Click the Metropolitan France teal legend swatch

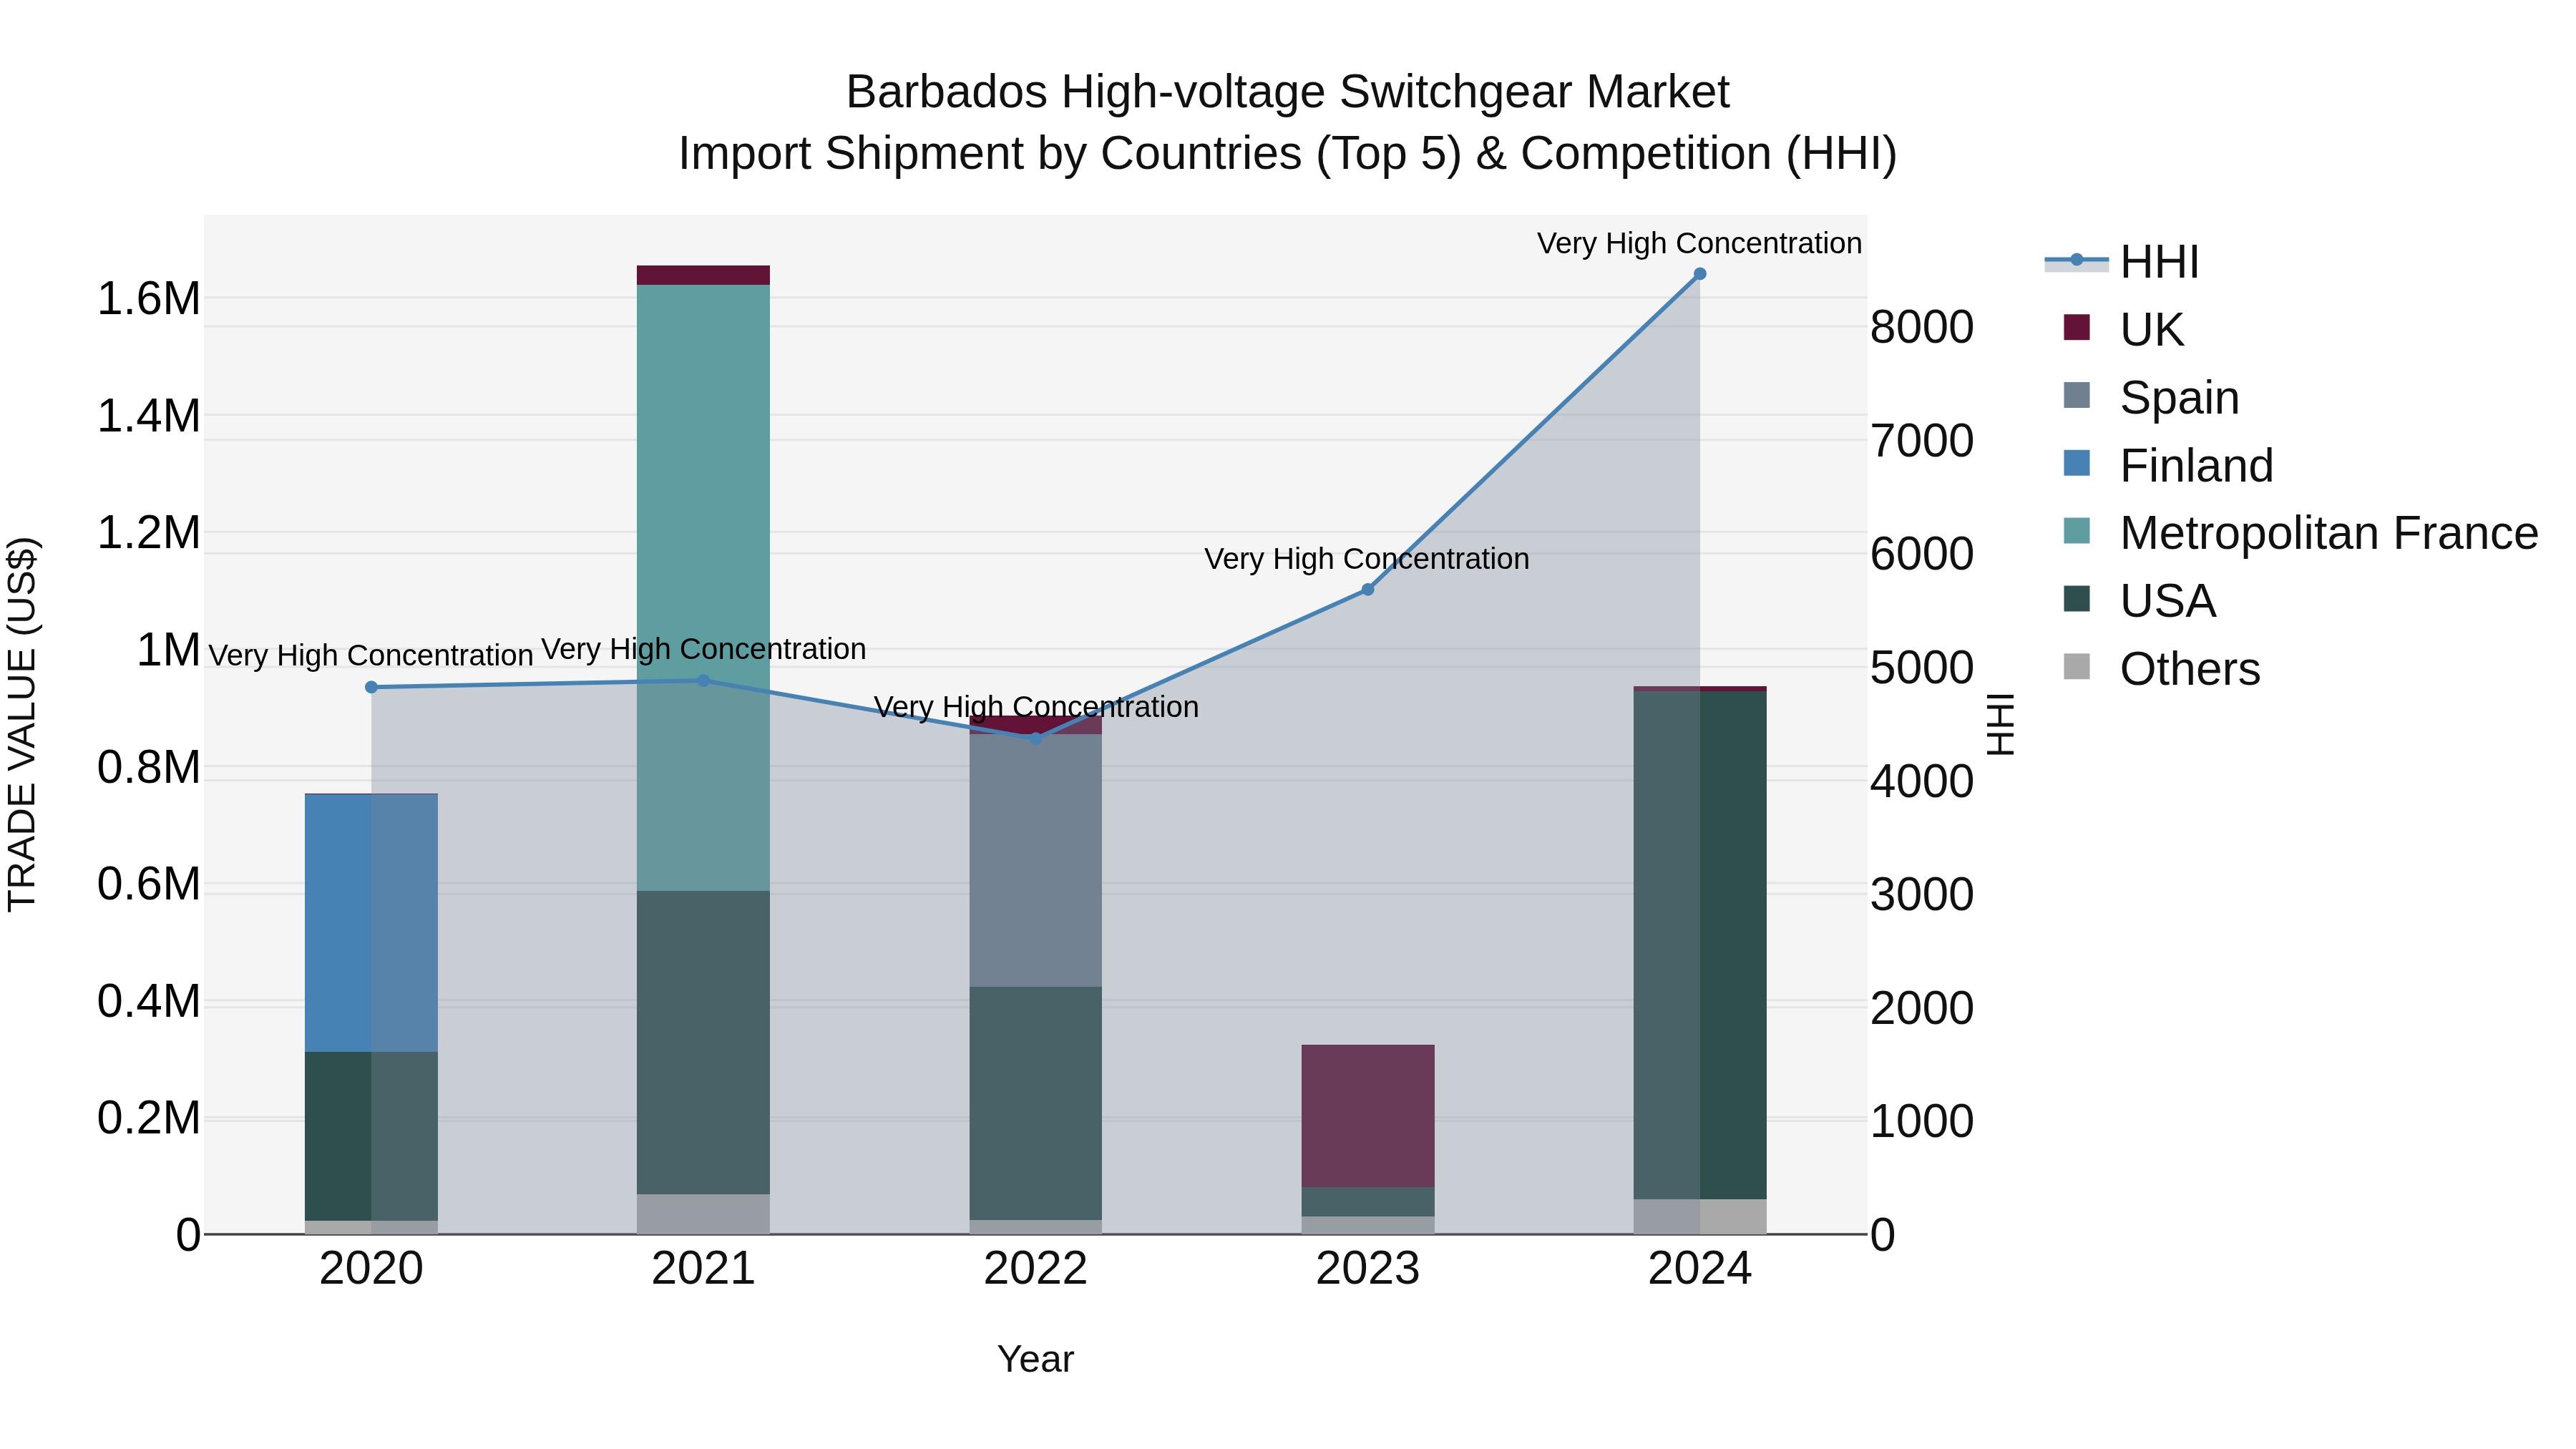click(2076, 531)
